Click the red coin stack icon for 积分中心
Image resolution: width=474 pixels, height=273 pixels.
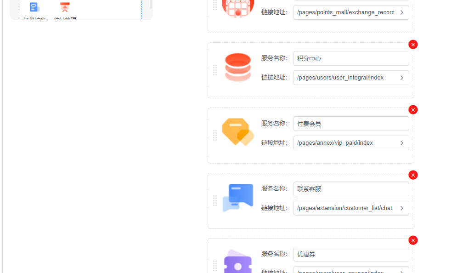pyautogui.click(x=238, y=68)
